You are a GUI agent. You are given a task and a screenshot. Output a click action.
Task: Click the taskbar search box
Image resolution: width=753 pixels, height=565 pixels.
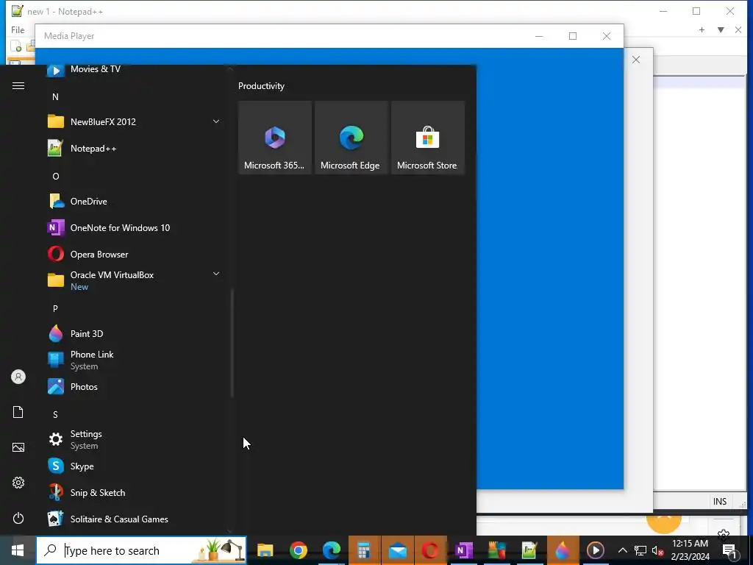point(141,550)
